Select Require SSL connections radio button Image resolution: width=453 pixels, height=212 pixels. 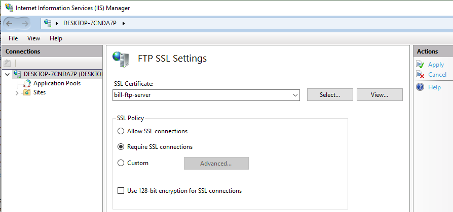tap(121, 147)
